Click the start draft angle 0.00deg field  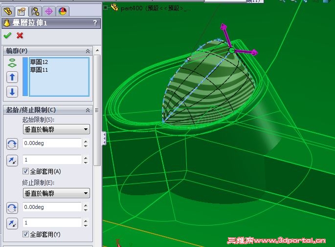(52, 143)
